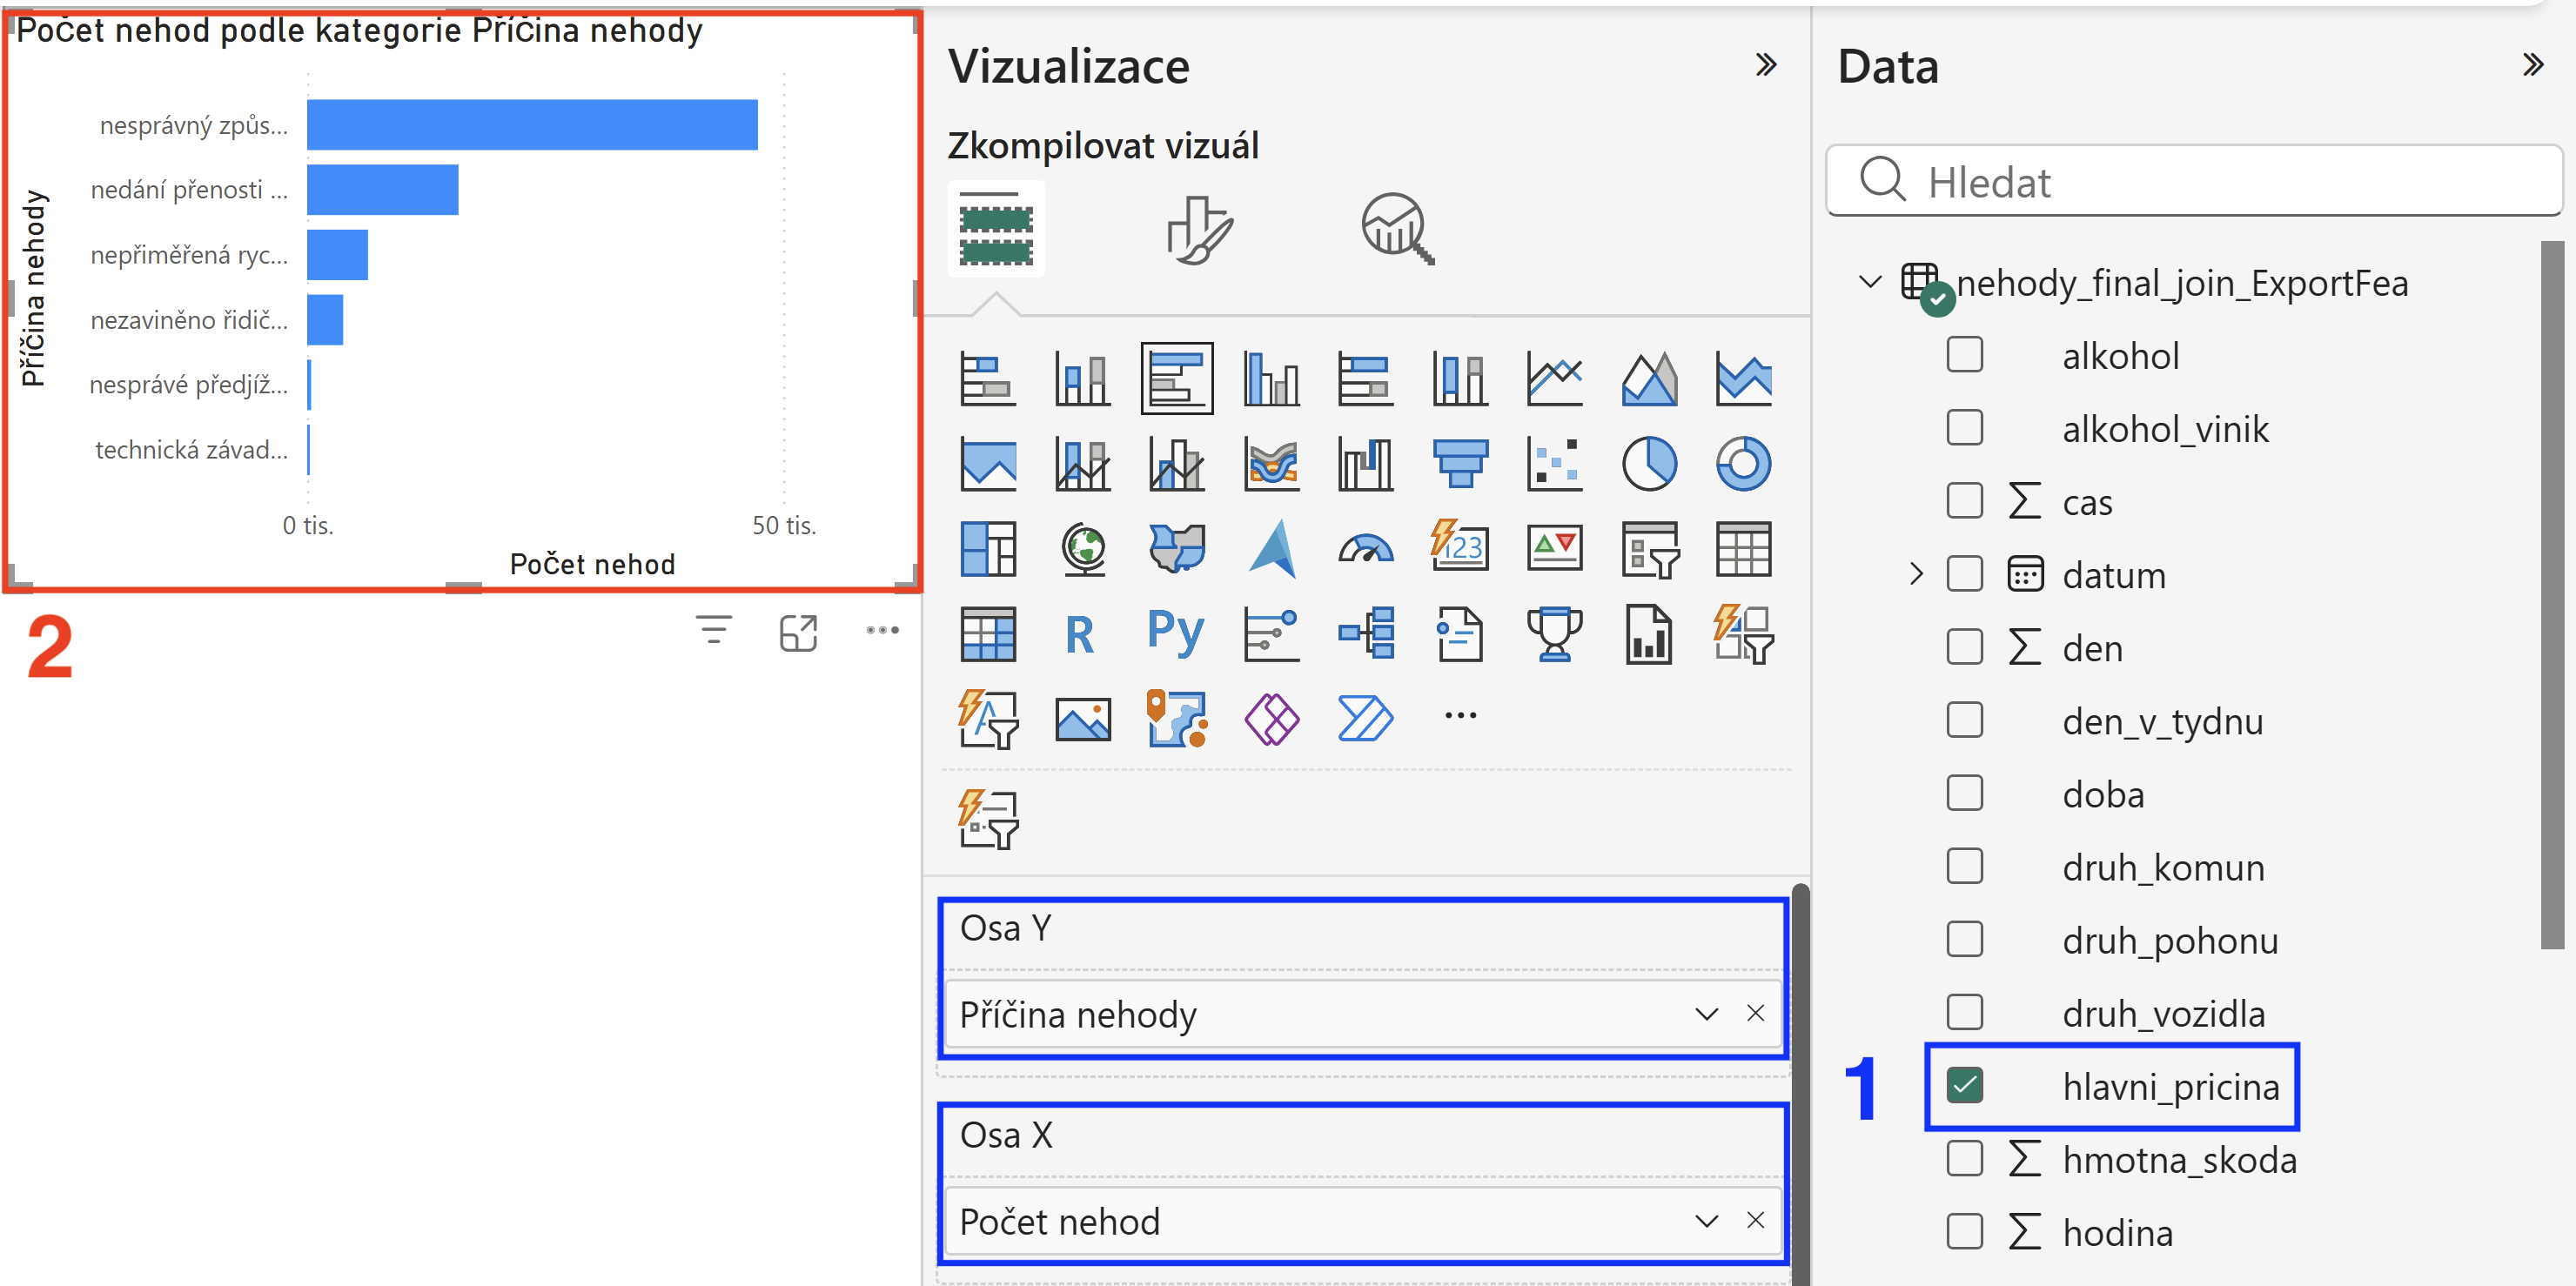The image size is (2576, 1286).
Task: Check the alkohol_vinik field
Action: click(x=1965, y=427)
